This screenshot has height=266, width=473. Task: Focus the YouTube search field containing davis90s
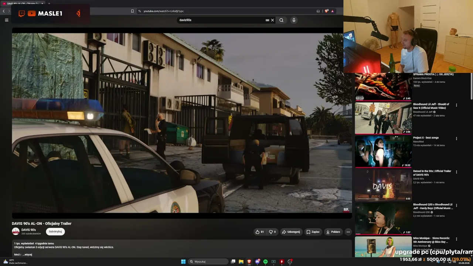click(221, 20)
